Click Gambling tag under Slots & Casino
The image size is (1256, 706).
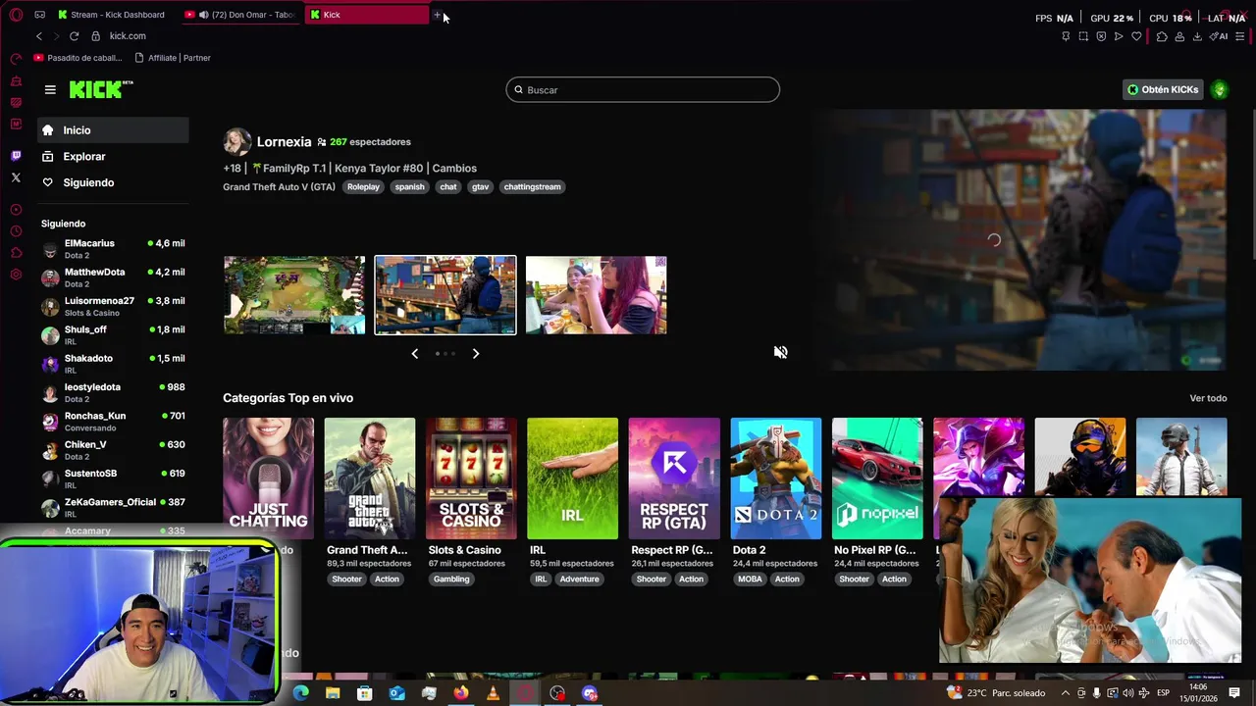pyautogui.click(x=451, y=579)
